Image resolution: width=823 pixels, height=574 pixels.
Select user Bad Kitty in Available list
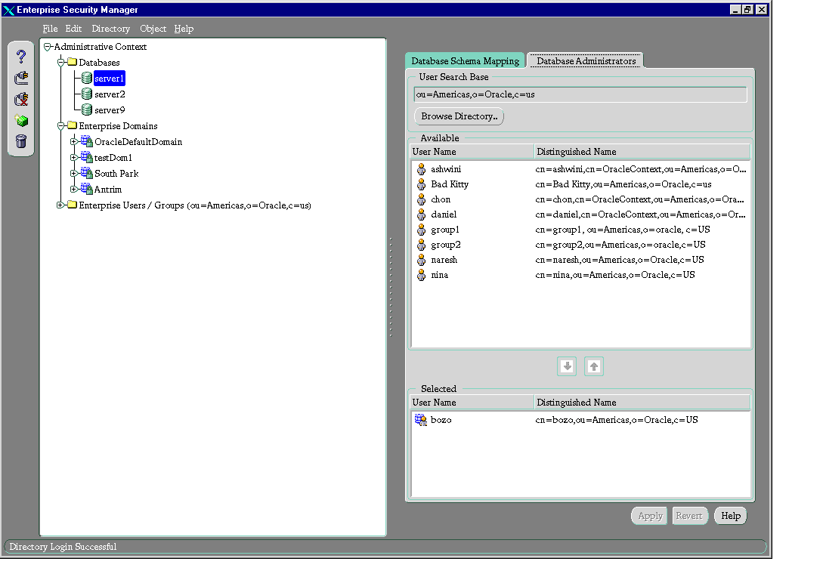tap(449, 184)
